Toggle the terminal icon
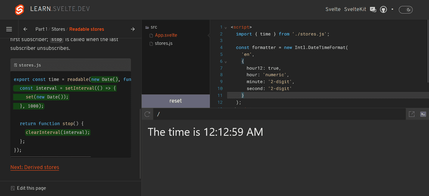The image size is (429, 196). [423, 114]
